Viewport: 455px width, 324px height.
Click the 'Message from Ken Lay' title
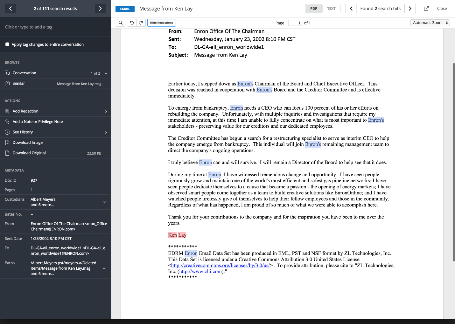coord(166,9)
